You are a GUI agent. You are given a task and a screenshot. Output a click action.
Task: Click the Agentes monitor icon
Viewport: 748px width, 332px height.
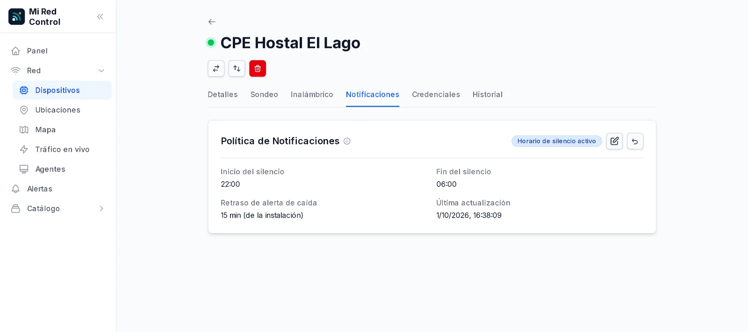point(24,169)
